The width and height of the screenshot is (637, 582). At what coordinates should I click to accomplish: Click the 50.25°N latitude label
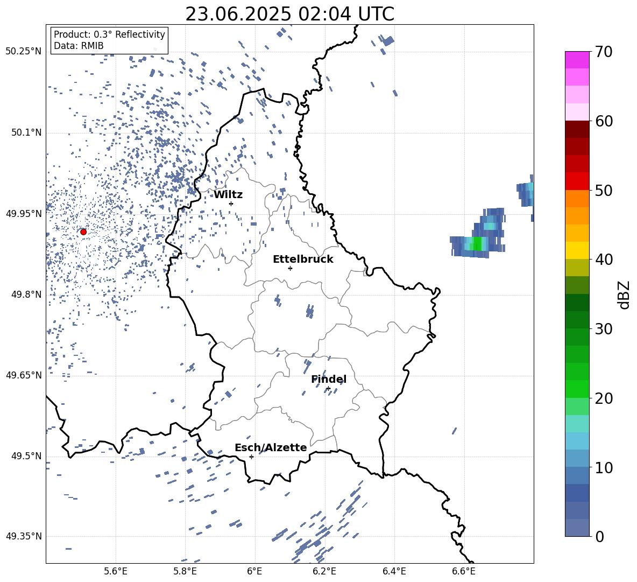(24, 52)
